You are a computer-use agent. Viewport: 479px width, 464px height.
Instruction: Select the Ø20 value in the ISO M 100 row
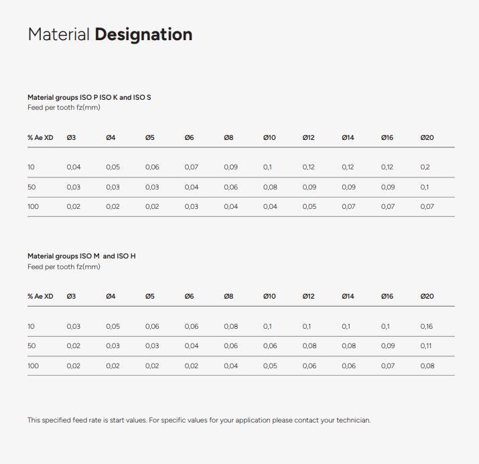427,366
